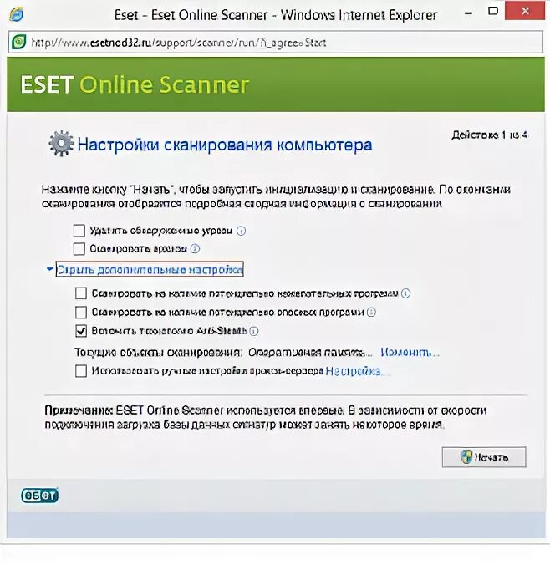Click the 'Начать' button
The height and width of the screenshot is (565, 550).
click(x=484, y=457)
